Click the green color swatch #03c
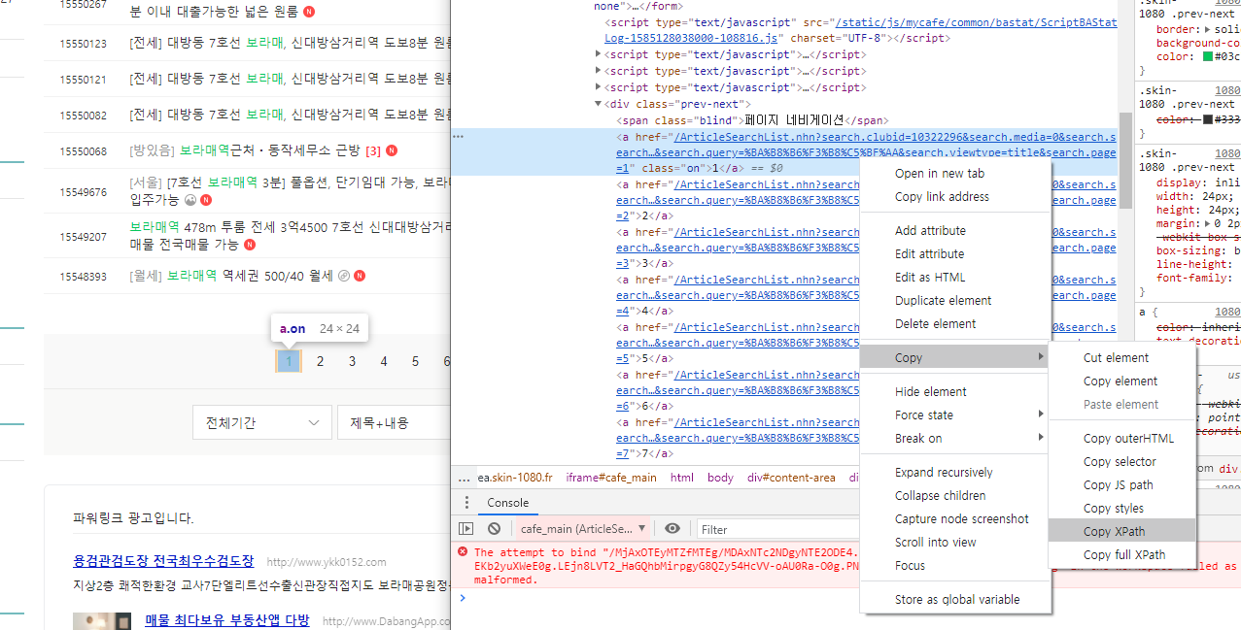Screen dimensions: 1241x630 point(1208,56)
